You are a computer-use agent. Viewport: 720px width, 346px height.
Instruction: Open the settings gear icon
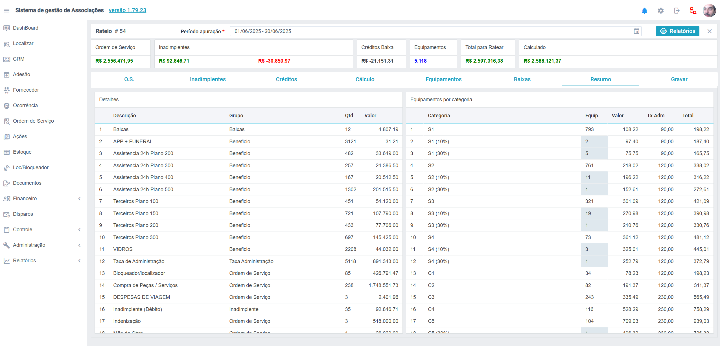[x=660, y=11]
